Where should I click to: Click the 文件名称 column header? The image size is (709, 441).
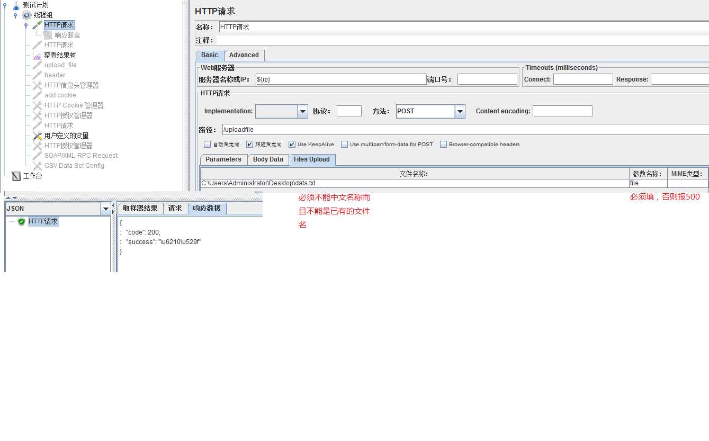[415, 174]
